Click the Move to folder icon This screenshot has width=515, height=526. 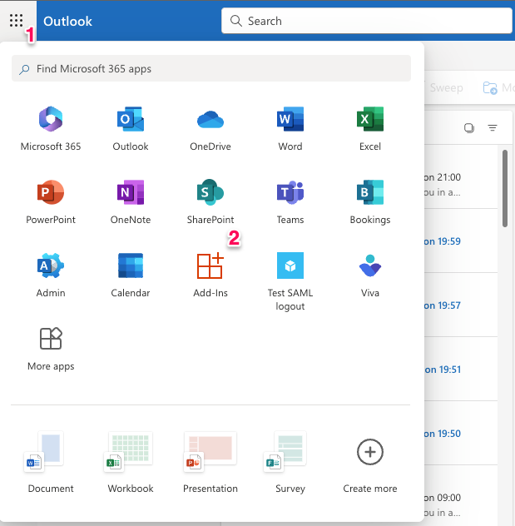pyautogui.click(x=490, y=88)
